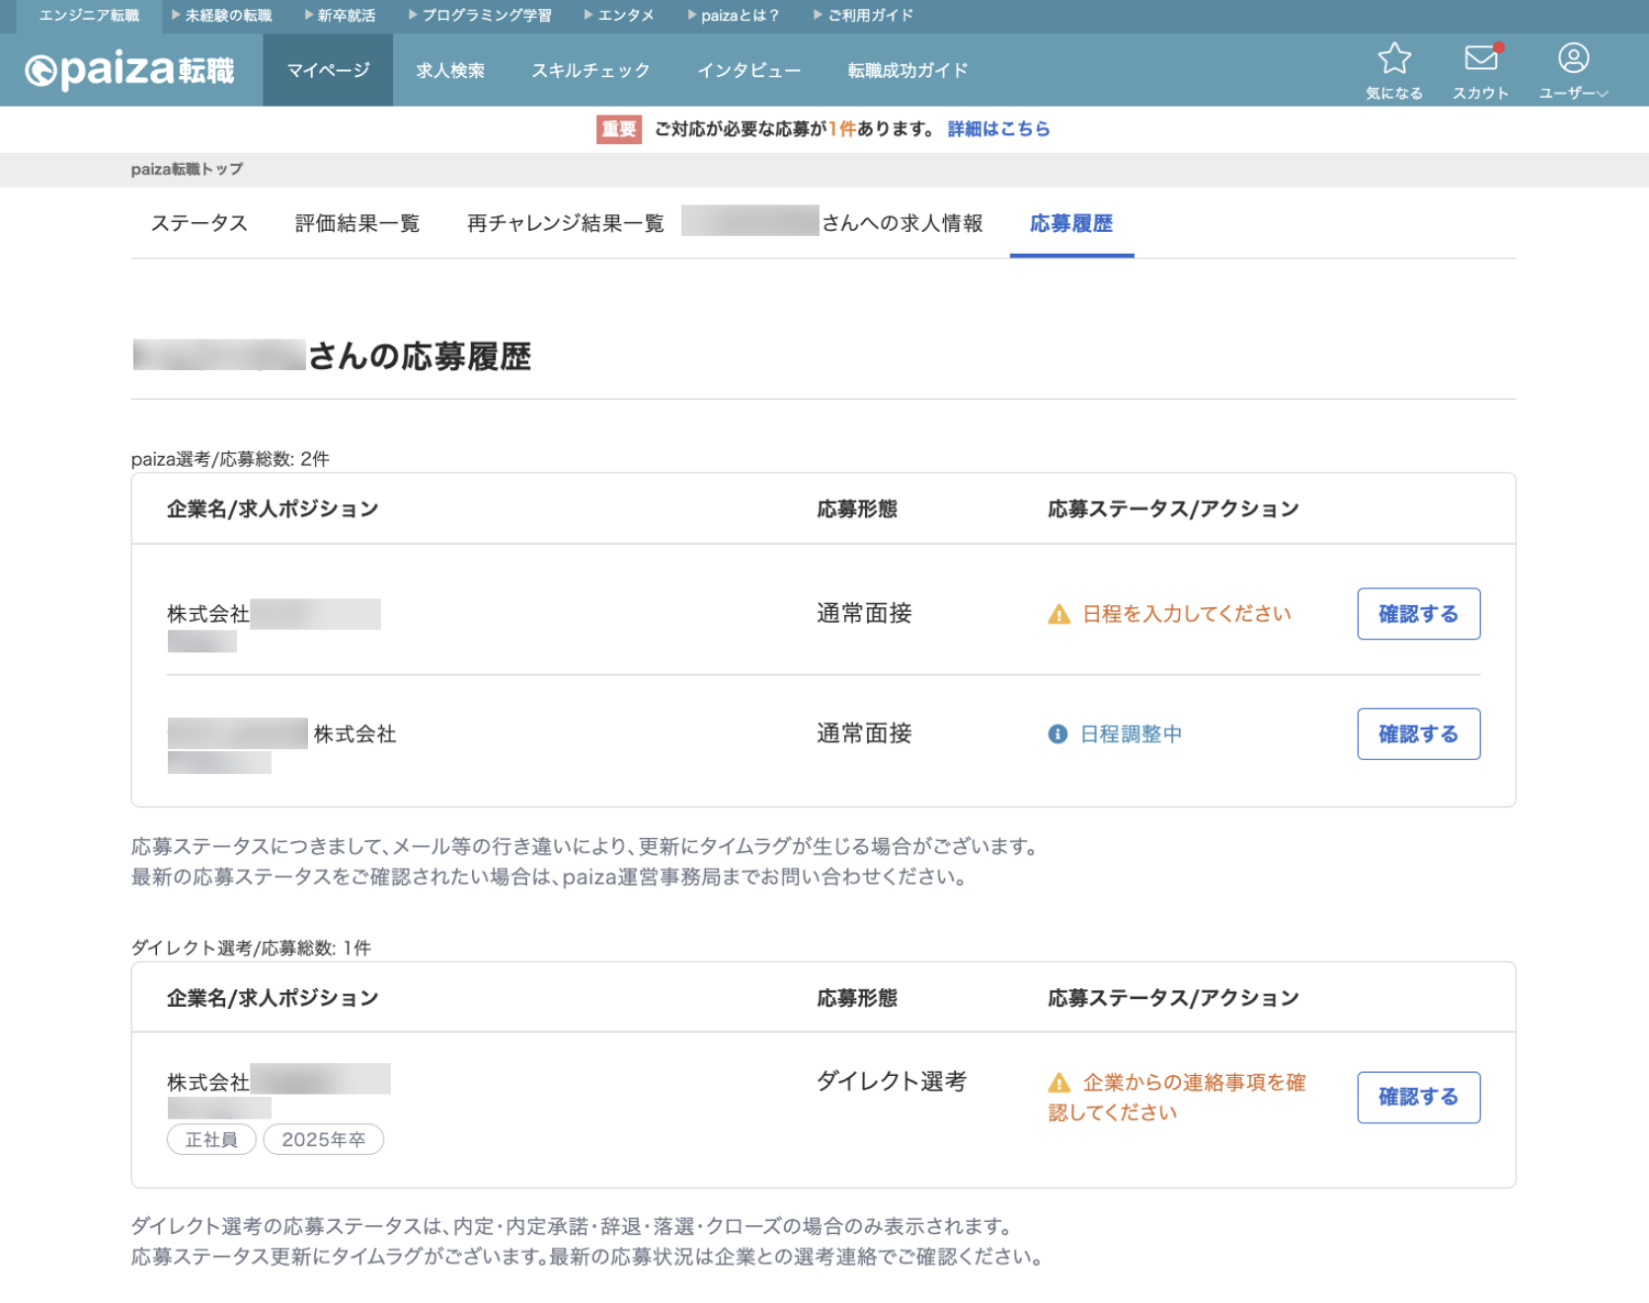Switch to the ステータス tab
This screenshot has height=1303, width=1649.
tap(198, 223)
